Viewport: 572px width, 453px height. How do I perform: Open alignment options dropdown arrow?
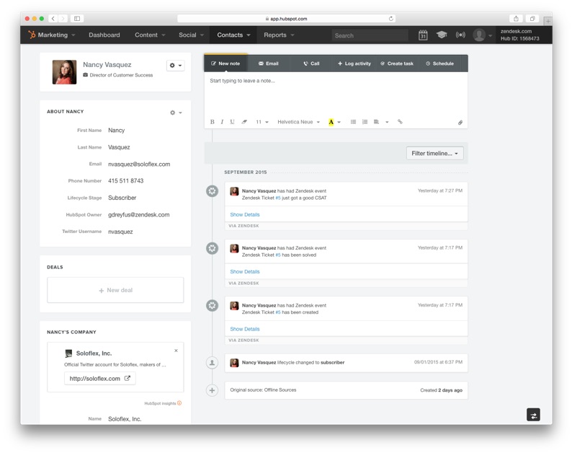click(387, 122)
